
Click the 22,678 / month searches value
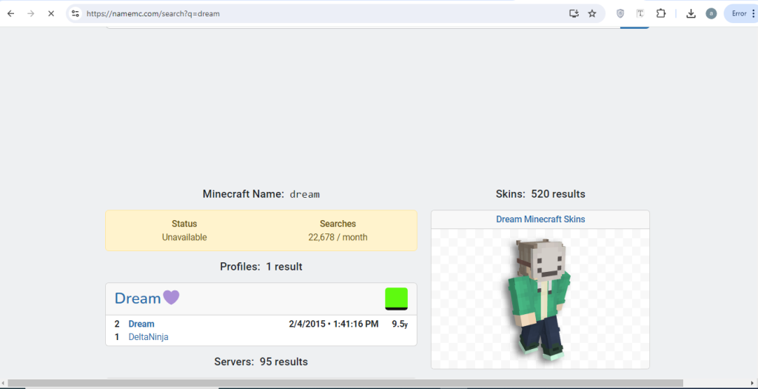(338, 238)
